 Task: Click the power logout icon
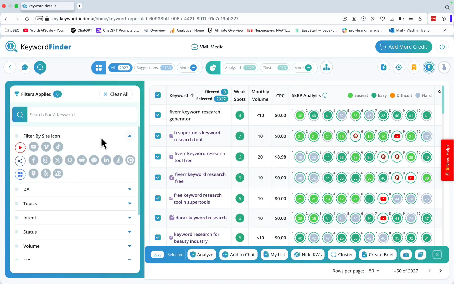click(x=442, y=47)
